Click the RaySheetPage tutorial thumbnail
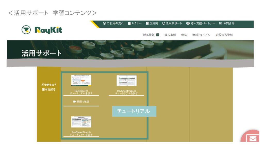264x148 pixels. click(x=127, y=80)
